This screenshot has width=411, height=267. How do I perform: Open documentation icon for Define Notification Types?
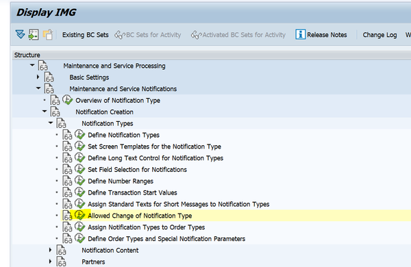pos(67,135)
